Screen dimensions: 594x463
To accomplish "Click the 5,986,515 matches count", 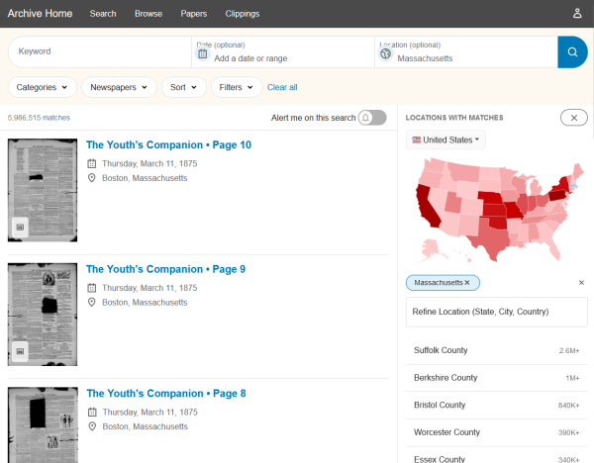I will click(39, 118).
